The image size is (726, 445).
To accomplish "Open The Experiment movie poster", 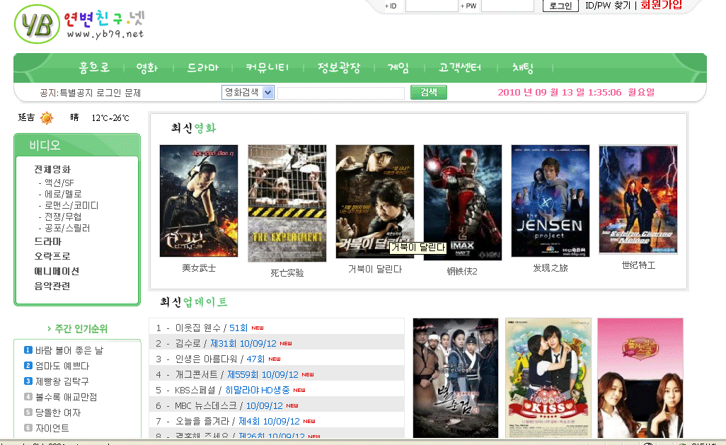I will 287,203.
